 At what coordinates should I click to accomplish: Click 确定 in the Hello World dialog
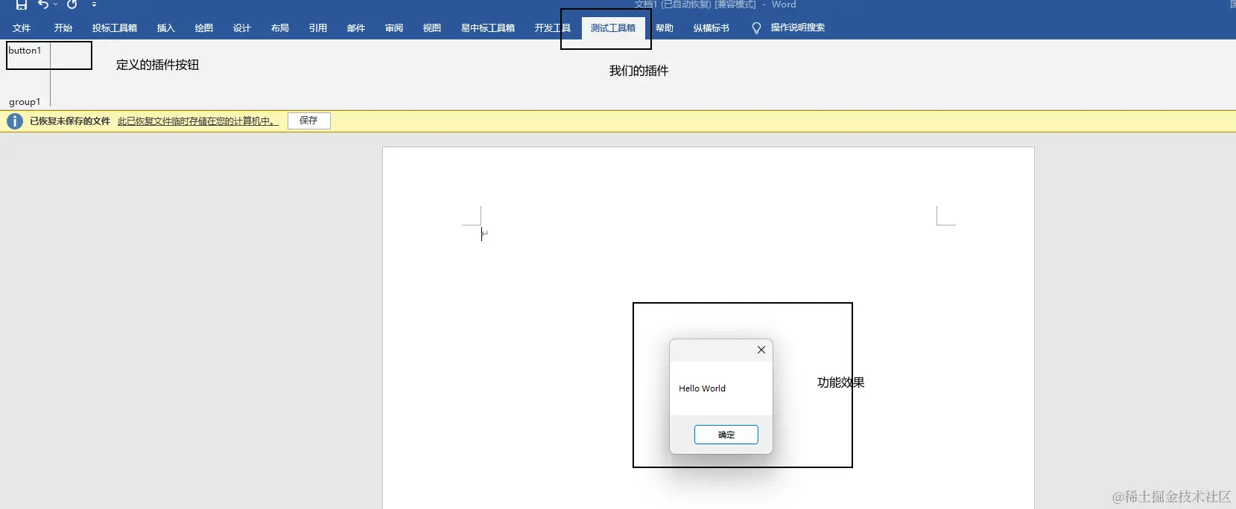click(x=726, y=435)
